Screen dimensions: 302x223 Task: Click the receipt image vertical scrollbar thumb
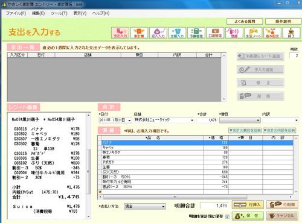click(x=88, y=171)
